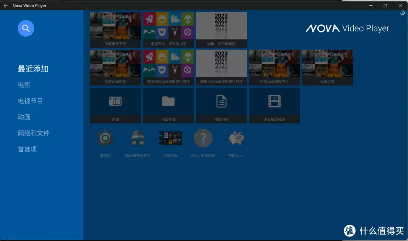This screenshot has width=408, height=241.
Task: Open the 所有动画电视节目 tile
Action: tap(275, 67)
